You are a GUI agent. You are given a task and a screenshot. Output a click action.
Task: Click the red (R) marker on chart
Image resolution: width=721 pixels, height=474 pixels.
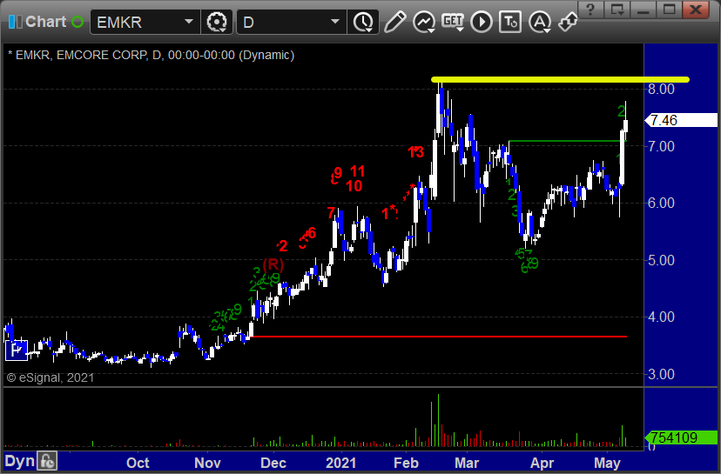(x=273, y=264)
